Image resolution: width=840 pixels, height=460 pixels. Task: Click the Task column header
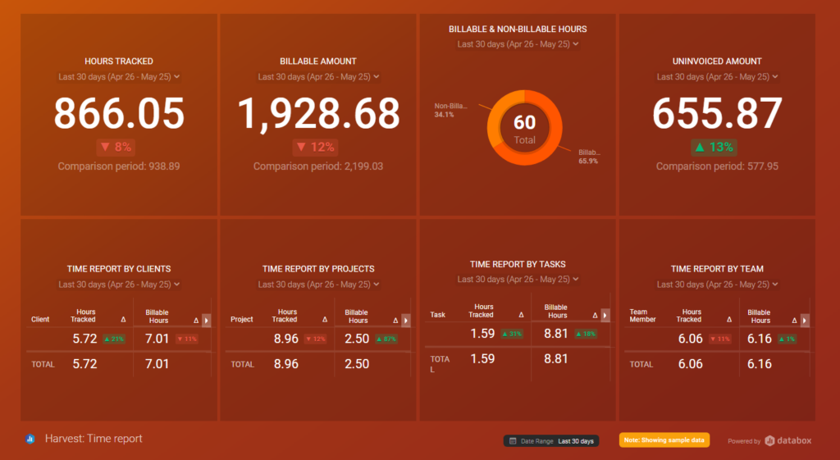[438, 315]
